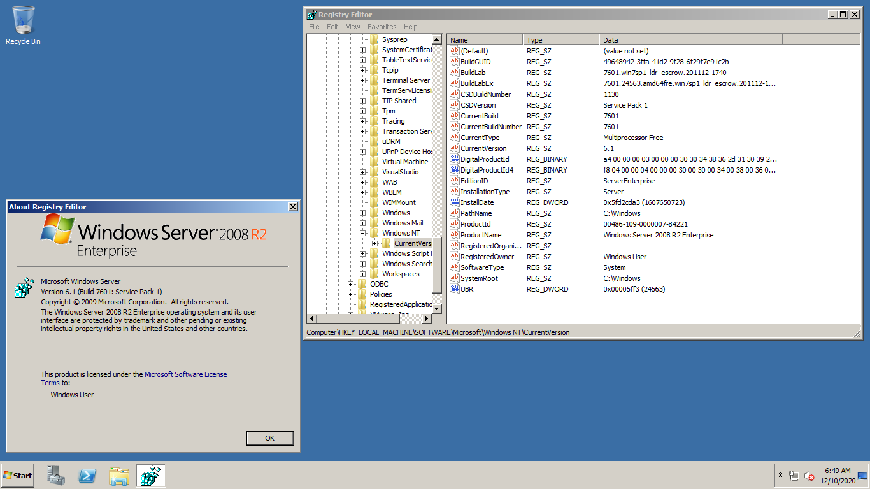The height and width of the screenshot is (489, 870).
Task: Select the SystemRoot value name
Action: [479, 278]
